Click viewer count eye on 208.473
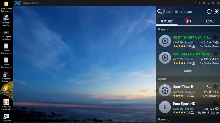The width and height of the screenshot is (220, 123). point(217,109)
